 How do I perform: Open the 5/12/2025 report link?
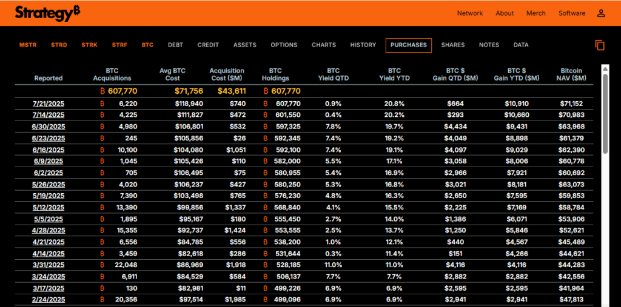click(x=49, y=208)
